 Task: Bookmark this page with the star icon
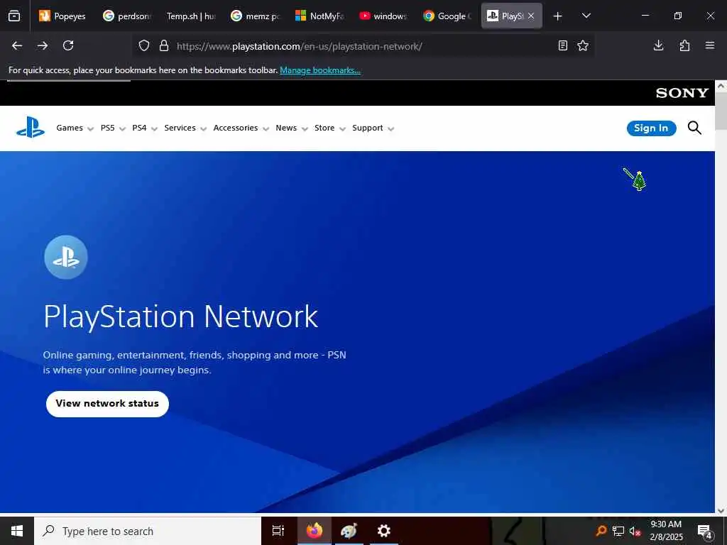click(x=583, y=45)
